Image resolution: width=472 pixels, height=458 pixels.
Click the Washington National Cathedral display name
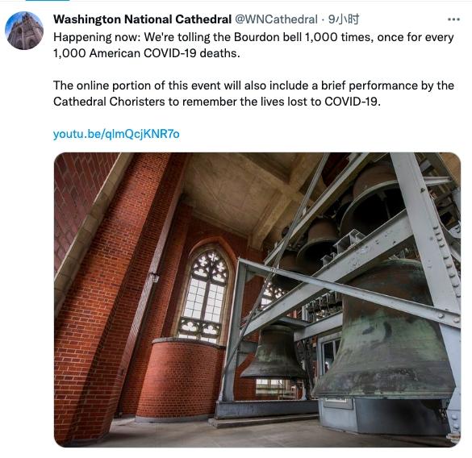pos(142,19)
